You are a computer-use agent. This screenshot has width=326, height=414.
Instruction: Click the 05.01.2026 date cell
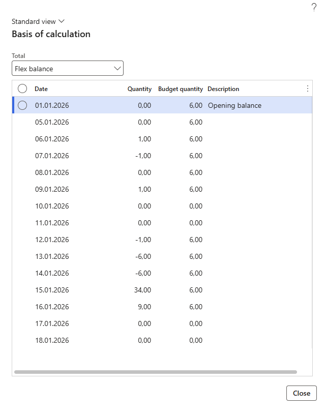point(52,122)
